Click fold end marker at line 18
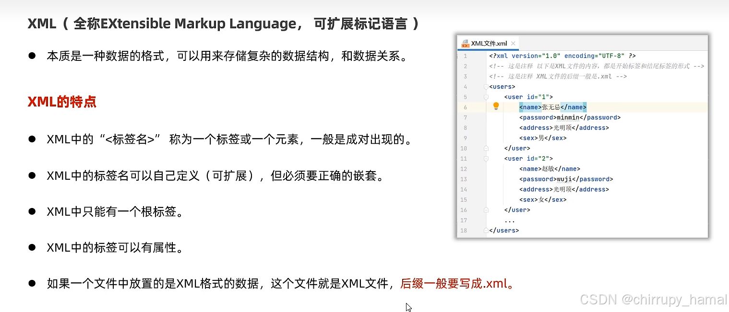The height and width of the screenshot is (312, 729). tap(486, 231)
